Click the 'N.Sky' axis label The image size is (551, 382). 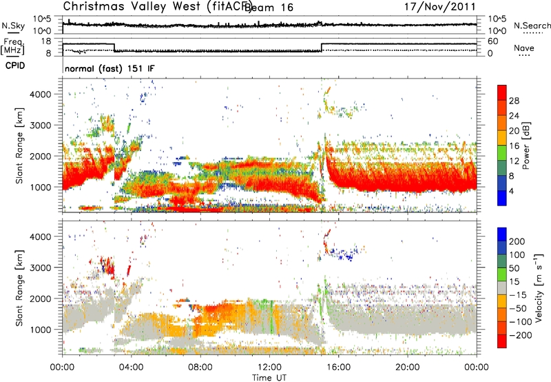(13, 26)
